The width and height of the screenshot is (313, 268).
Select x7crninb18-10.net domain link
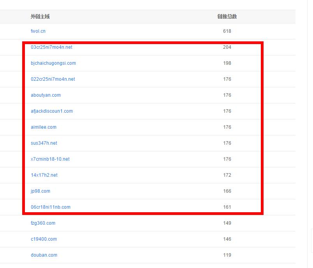50,159
